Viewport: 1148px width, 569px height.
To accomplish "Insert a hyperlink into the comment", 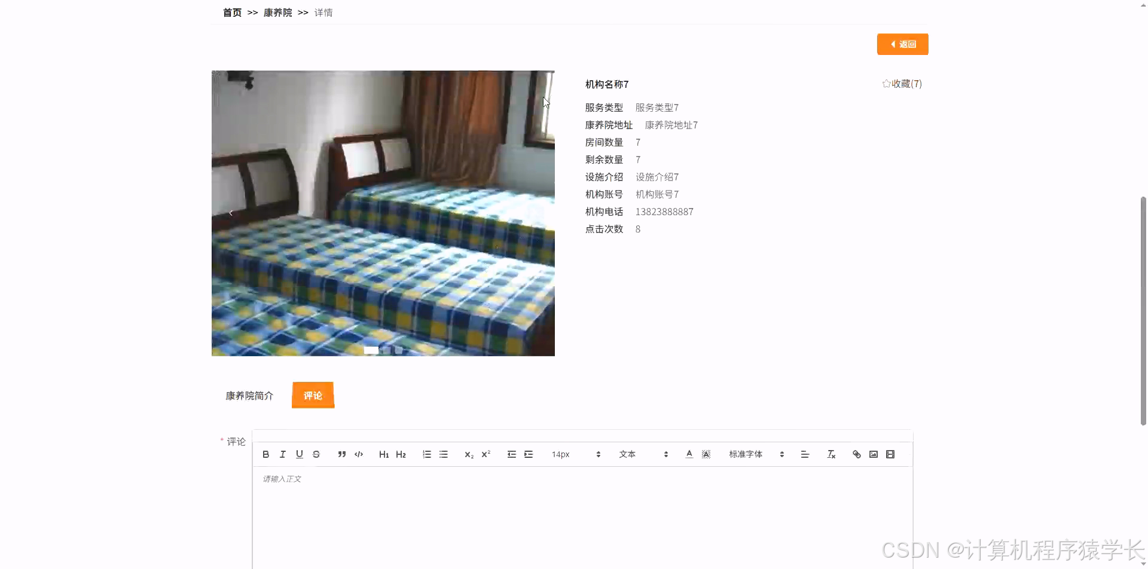I will (x=857, y=454).
